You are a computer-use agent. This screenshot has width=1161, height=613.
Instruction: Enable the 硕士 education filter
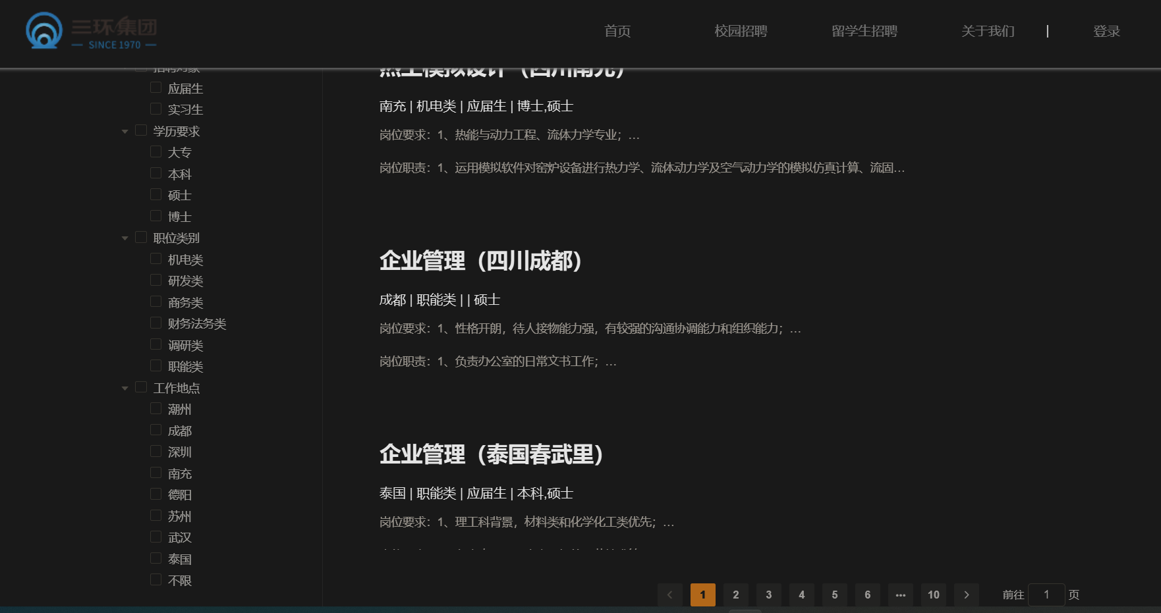[156, 194]
